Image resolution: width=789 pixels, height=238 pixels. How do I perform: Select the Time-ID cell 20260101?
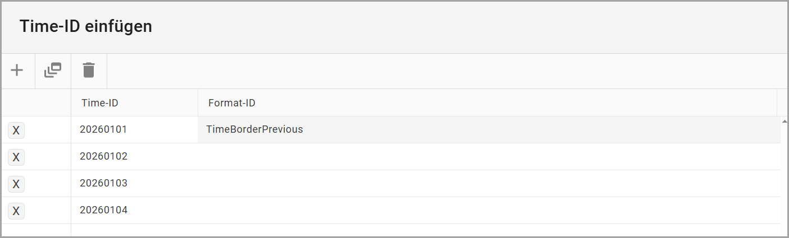[104, 129]
